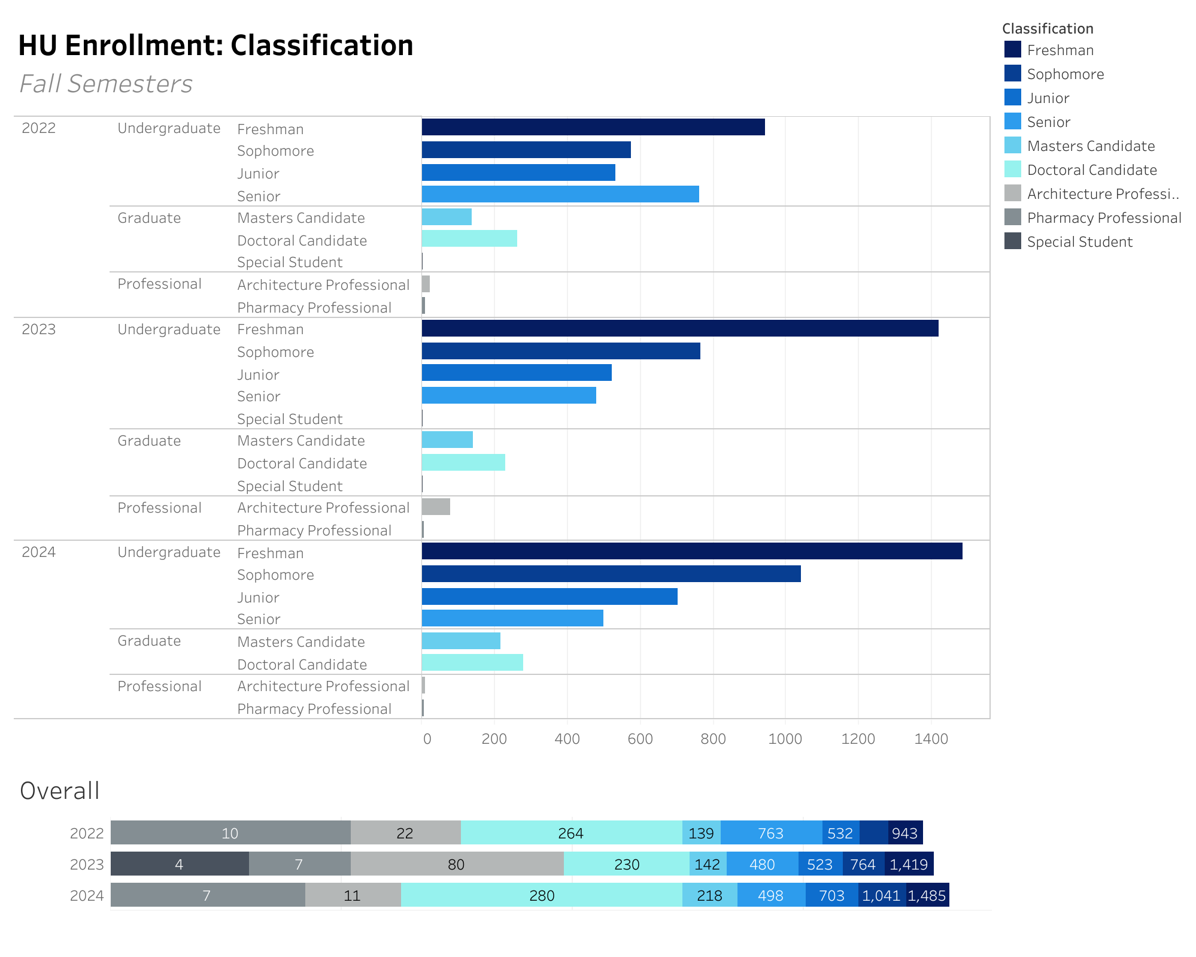
Task: Click the Junior legend swatch
Action: (1012, 98)
